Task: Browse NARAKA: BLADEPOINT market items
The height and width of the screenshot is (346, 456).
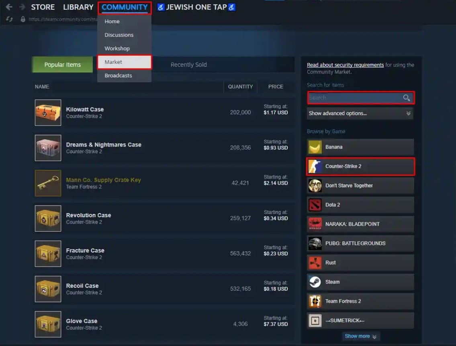Action: pyautogui.click(x=360, y=224)
